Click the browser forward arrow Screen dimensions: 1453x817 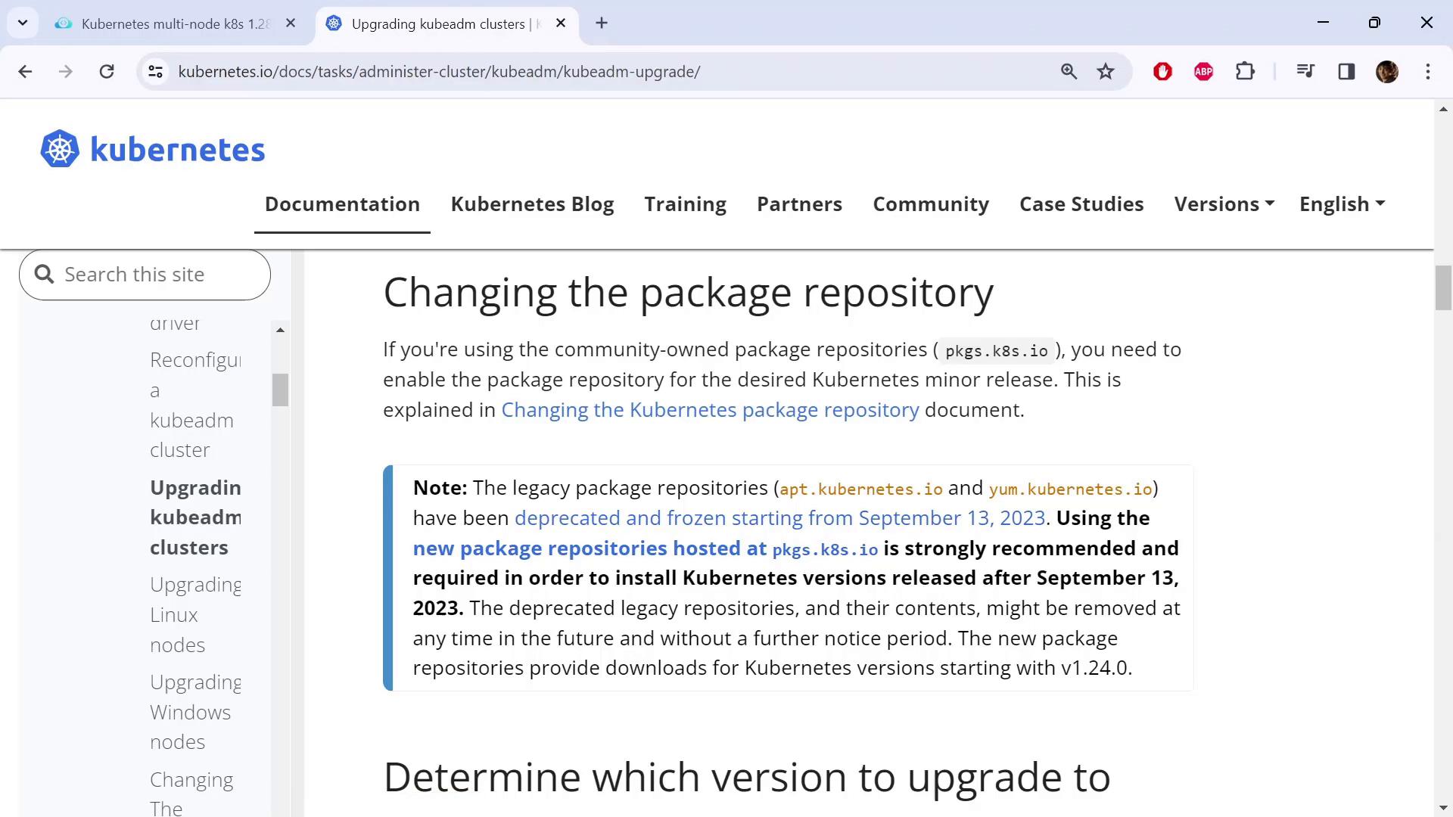click(x=66, y=72)
